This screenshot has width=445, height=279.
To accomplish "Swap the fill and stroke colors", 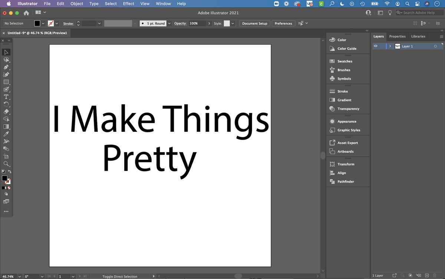I will pos(10,171).
